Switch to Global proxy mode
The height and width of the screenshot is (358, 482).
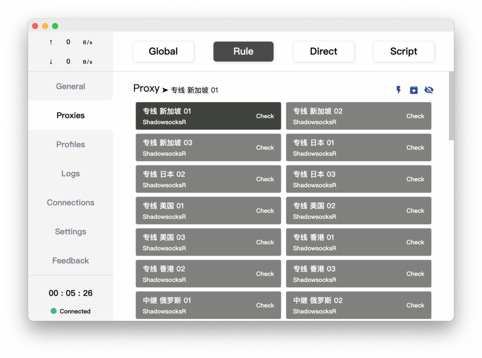point(163,52)
